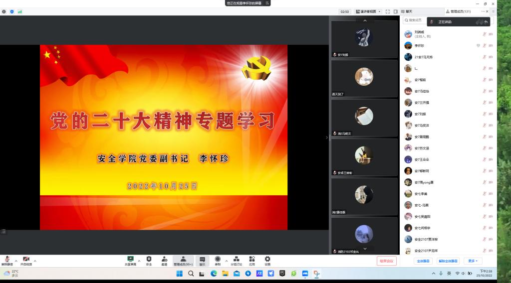Toggle microphone mute for participant 李怀珍

pyautogui.click(x=484, y=45)
